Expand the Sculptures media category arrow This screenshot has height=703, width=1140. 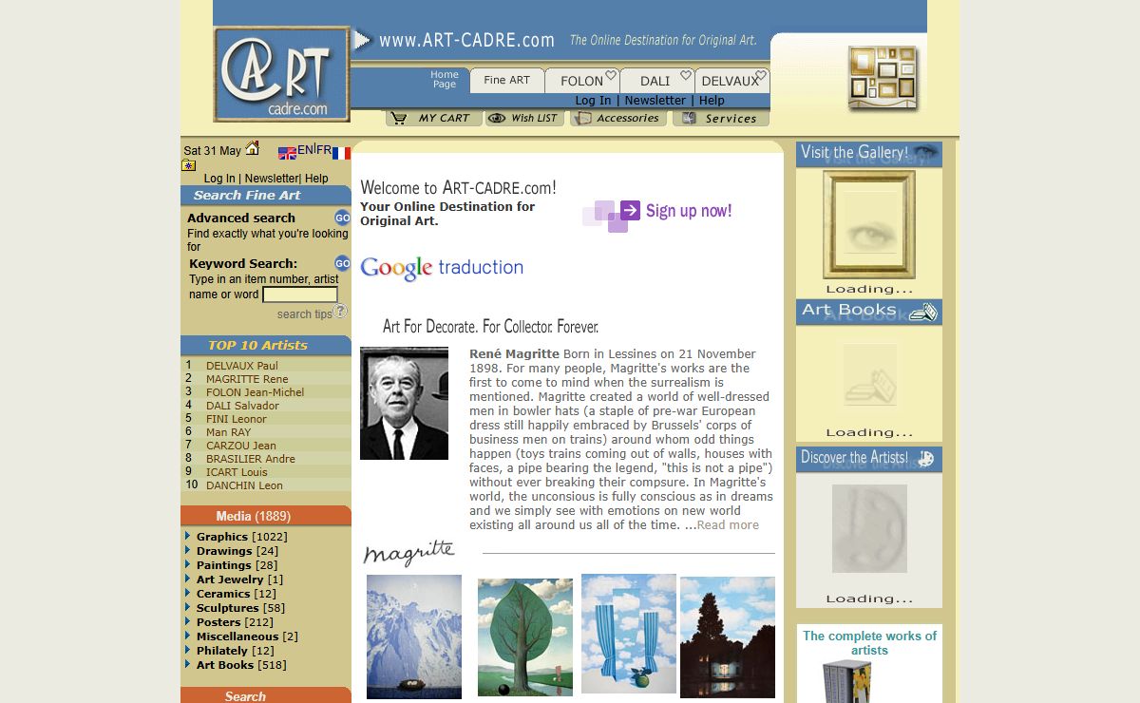pyautogui.click(x=188, y=607)
